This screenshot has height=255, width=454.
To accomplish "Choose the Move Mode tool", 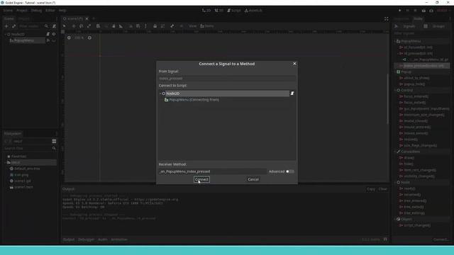I will 74,26.
